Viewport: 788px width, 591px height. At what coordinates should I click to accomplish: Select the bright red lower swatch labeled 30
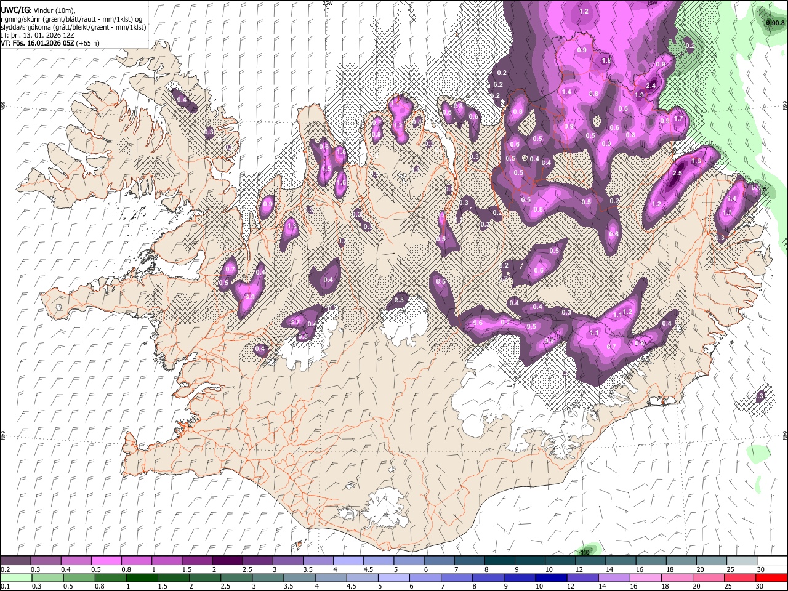click(x=772, y=578)
